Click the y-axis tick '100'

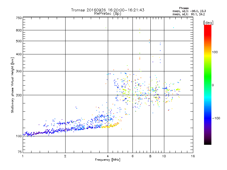[x=19, y=136]
